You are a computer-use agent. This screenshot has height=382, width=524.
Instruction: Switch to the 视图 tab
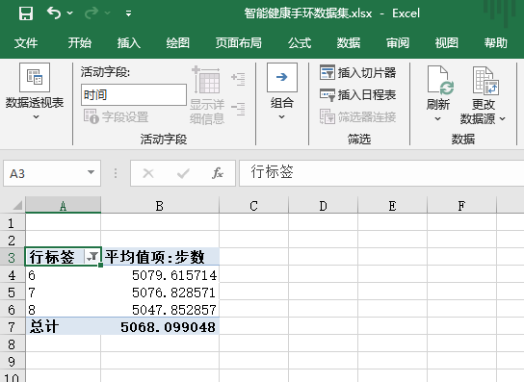447,43
